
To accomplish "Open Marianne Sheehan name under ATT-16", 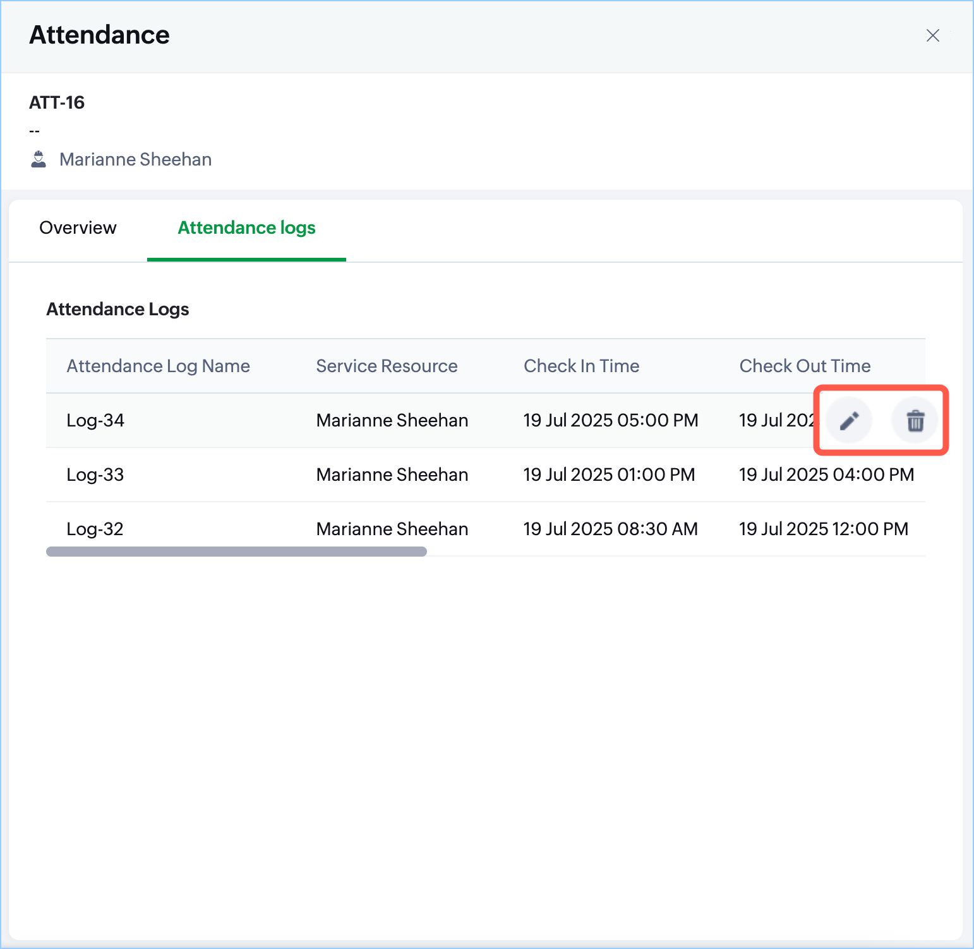I will 135,159.
